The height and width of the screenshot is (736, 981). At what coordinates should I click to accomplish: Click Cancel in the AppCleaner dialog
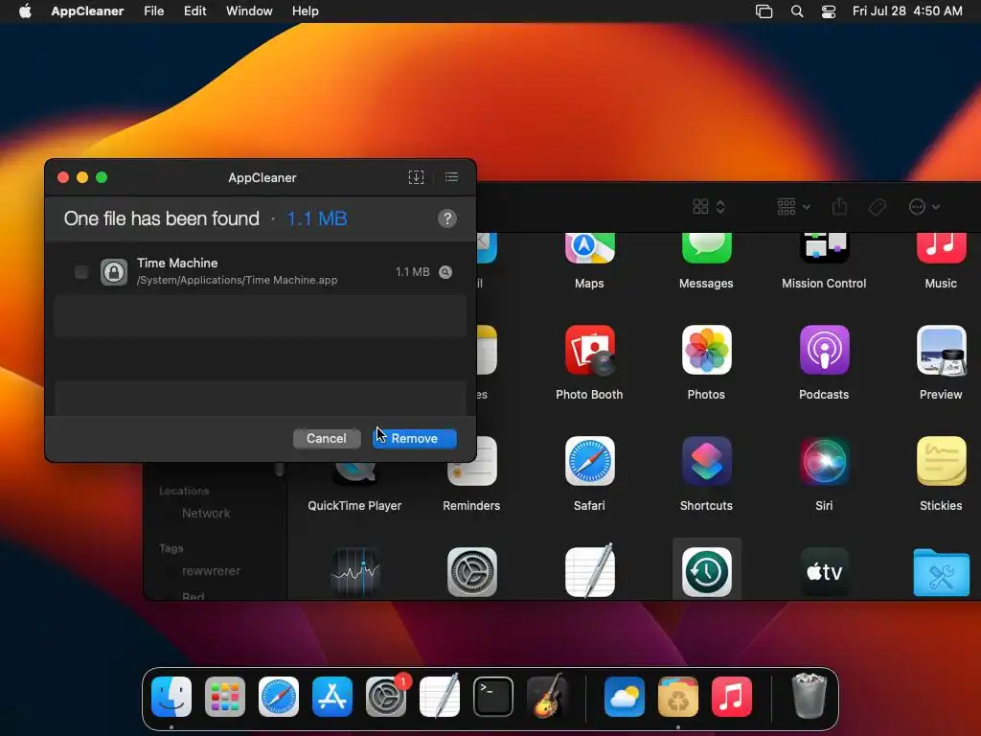[x=327, y=438]
